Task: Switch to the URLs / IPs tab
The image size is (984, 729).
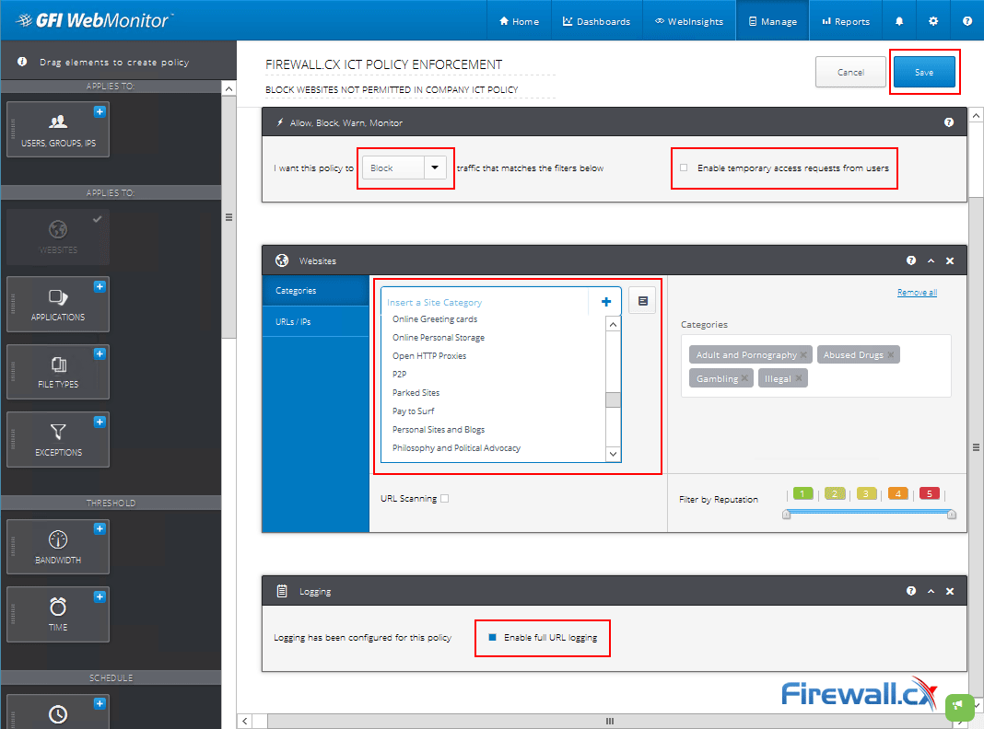Action: tap(316, 321)
